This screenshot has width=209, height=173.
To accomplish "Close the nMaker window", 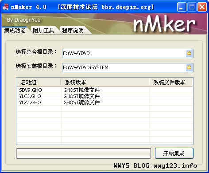I will pos(202,7).
